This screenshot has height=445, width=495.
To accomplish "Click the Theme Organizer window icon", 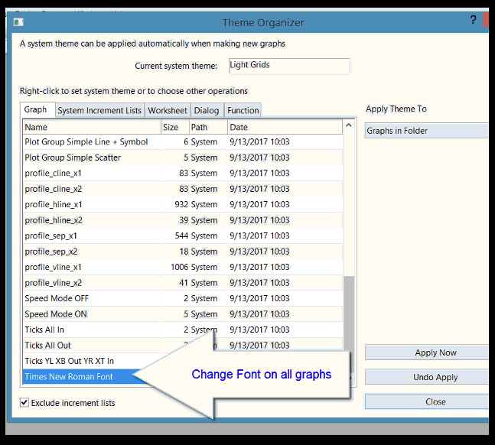I will click(x=18, y=22).
